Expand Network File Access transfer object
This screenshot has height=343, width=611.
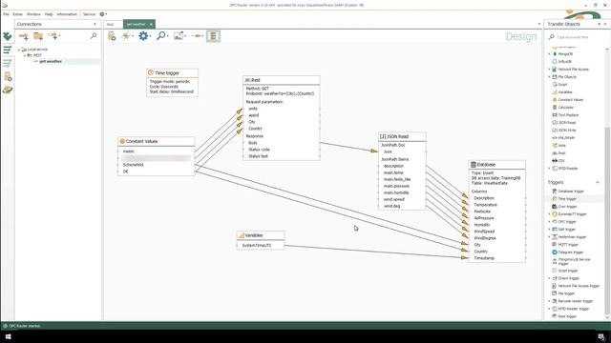tap(550, 70)
